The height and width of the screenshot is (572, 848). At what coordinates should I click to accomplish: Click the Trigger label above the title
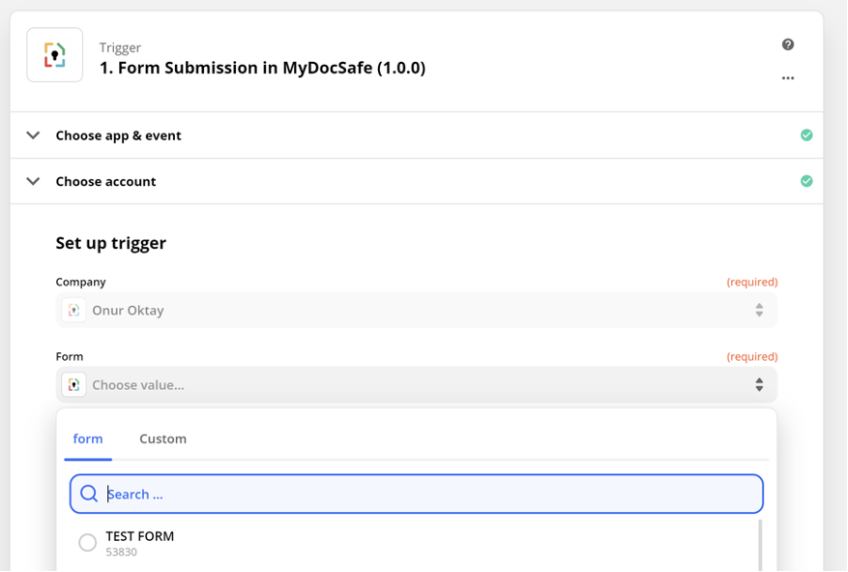pos(120,47)
